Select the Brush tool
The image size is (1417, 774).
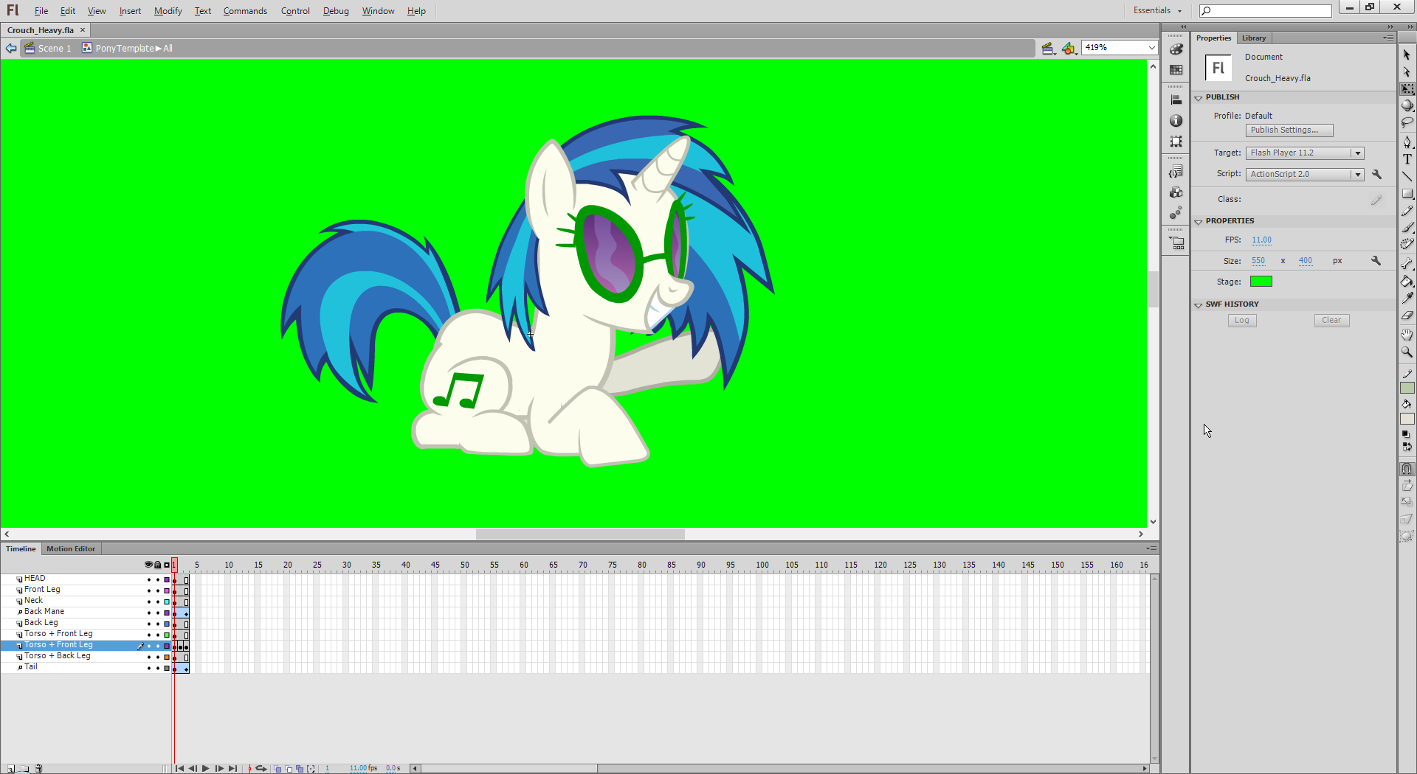[1407, 228]
